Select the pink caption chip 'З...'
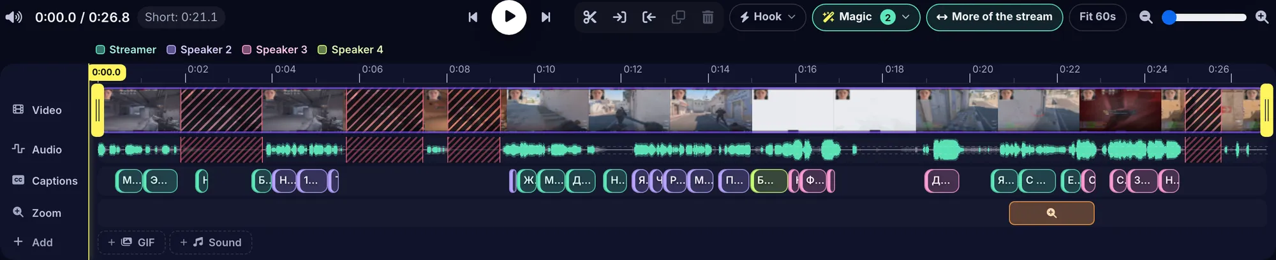This screenshot has height=260, width=1276. click(x=1143, y=181)
